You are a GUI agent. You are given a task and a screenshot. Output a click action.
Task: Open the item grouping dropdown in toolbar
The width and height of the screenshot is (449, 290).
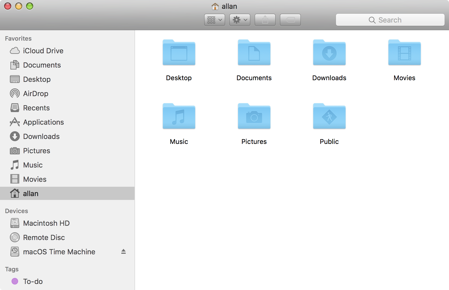tap(215, 20)
